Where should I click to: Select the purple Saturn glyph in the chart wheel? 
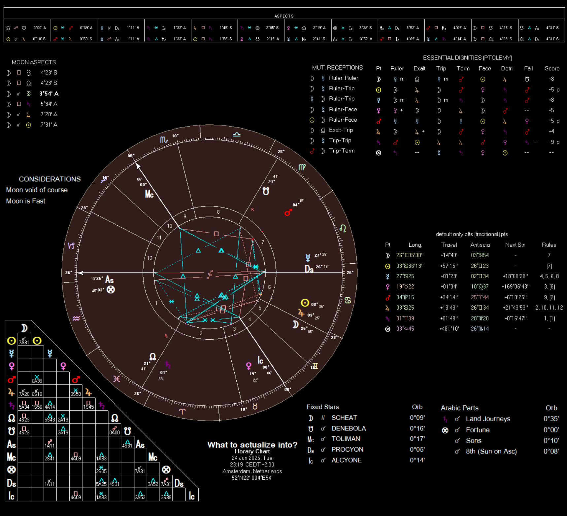tap(168, 365)
